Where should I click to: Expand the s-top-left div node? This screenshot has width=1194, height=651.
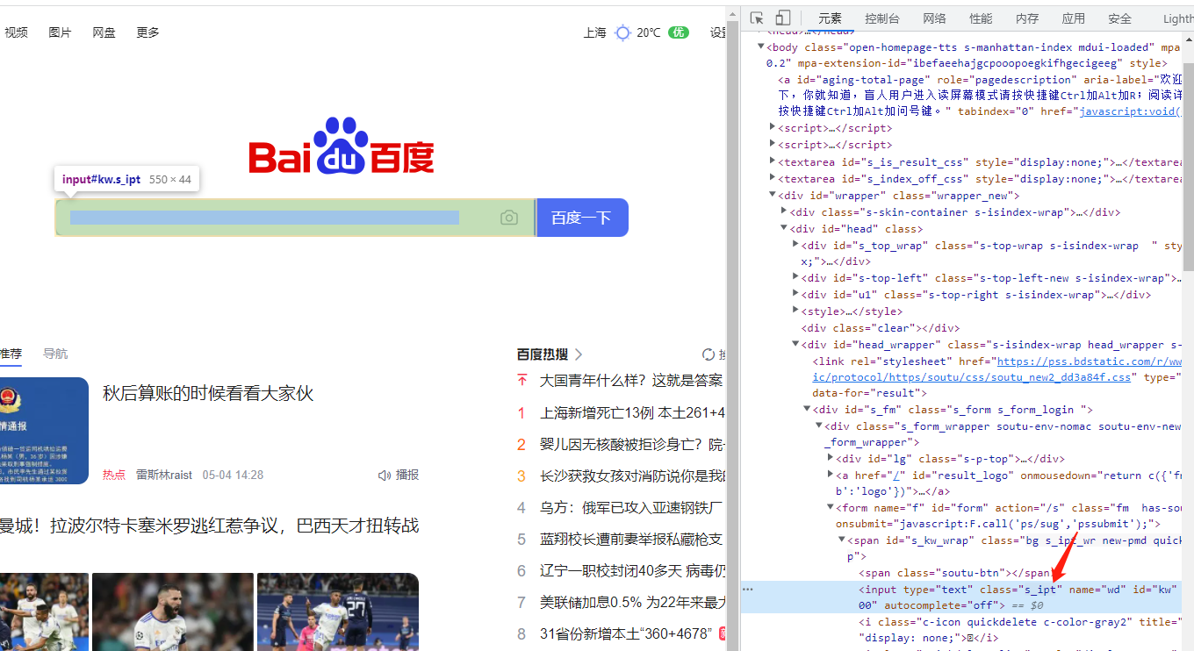tap(795, 277)
